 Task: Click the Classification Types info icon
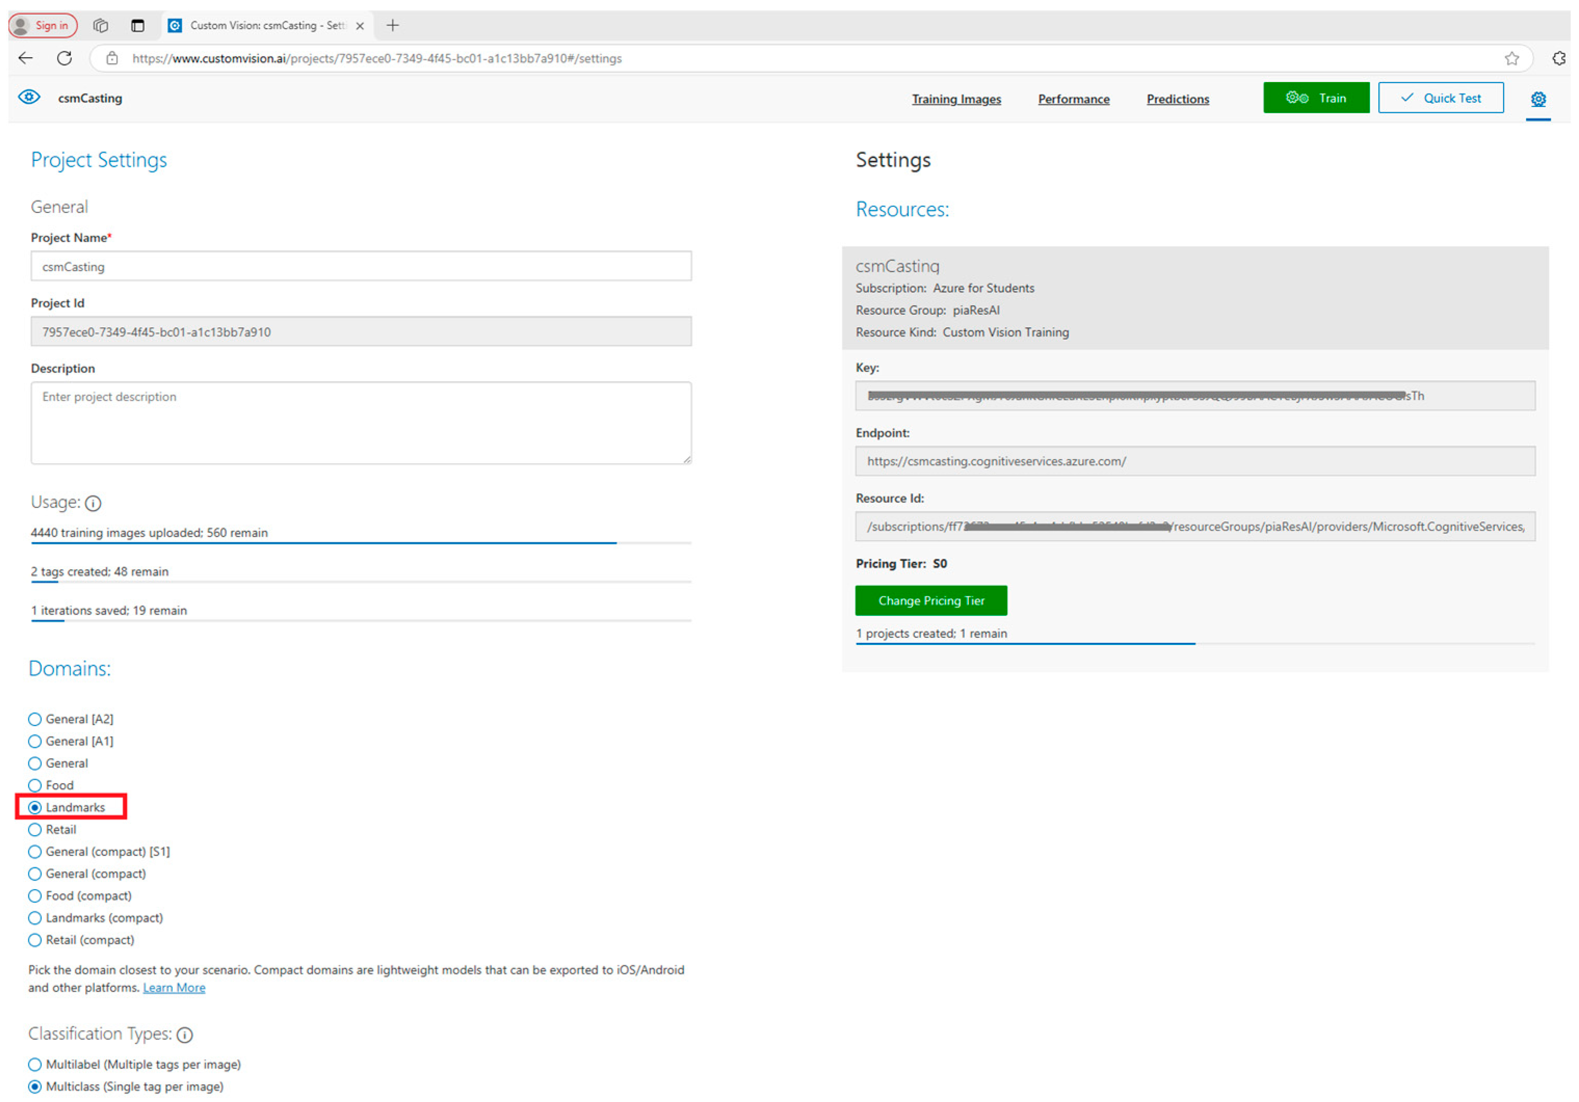click(x=185, y=1034)
